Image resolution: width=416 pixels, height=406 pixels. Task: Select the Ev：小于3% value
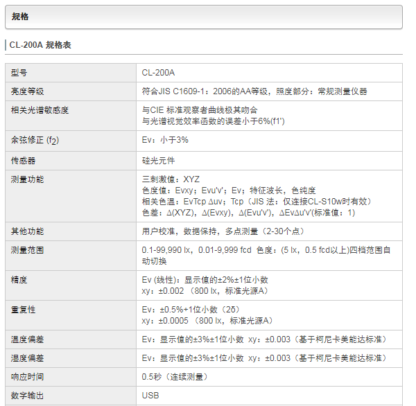tap(165, 140)
